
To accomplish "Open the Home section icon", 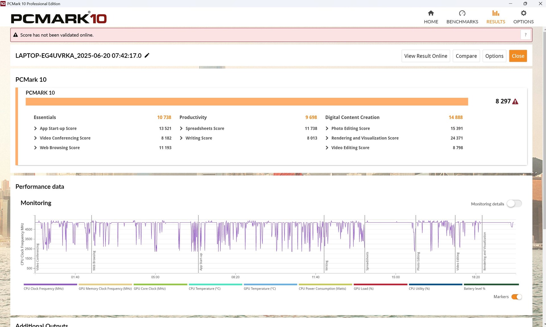I will click(431, 13).
